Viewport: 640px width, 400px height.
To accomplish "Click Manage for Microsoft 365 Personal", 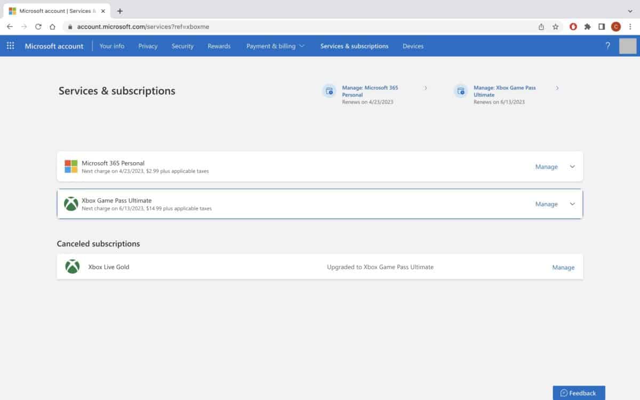I will [546, 166].
